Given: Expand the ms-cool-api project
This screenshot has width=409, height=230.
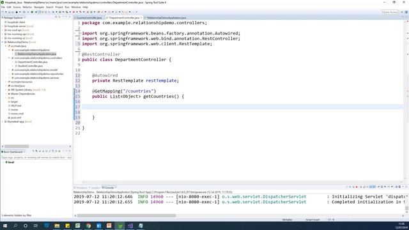Looking at the screenshot, I should [3, 30].
